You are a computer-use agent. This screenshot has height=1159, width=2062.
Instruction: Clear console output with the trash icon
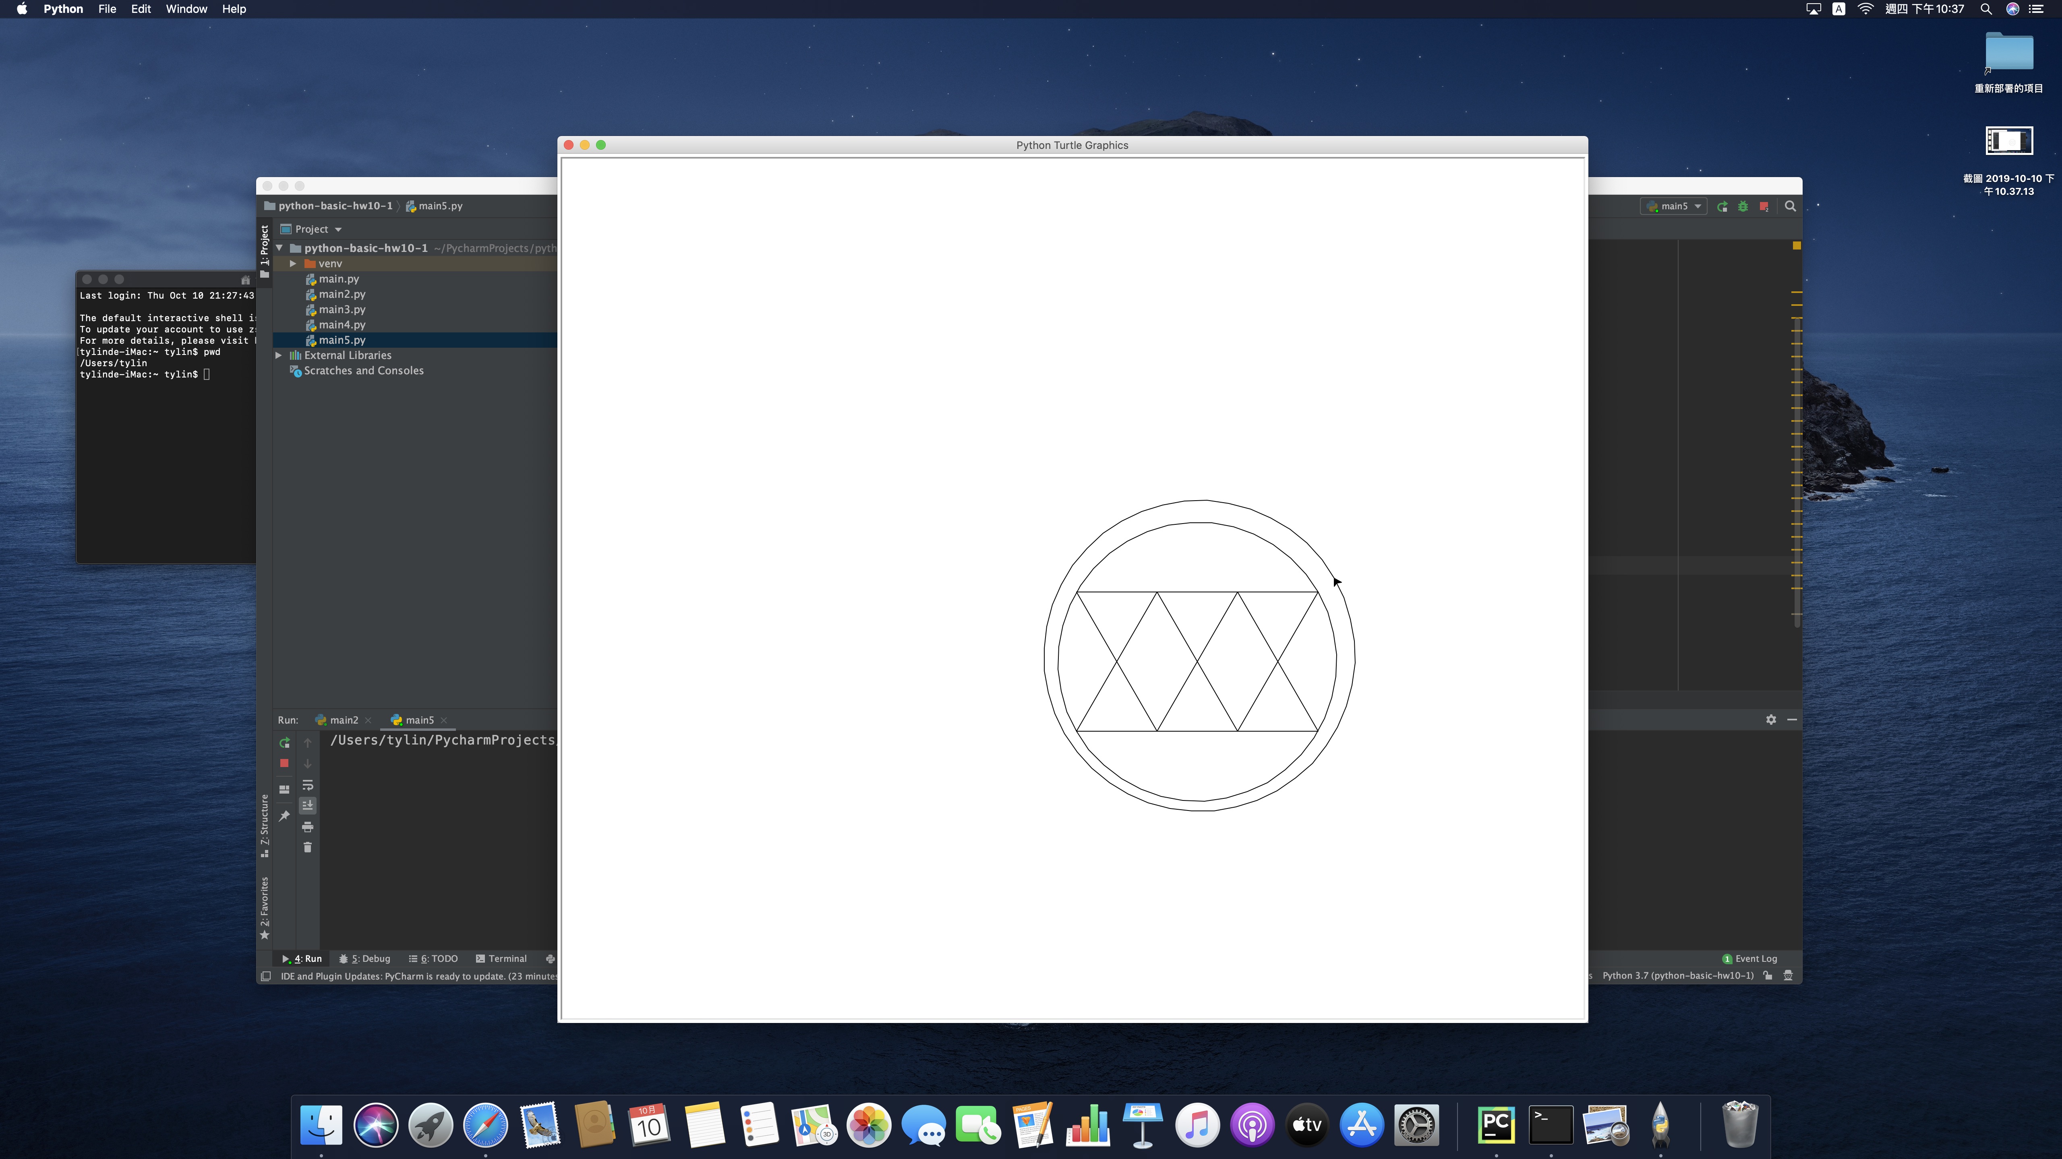coord(307,848)
